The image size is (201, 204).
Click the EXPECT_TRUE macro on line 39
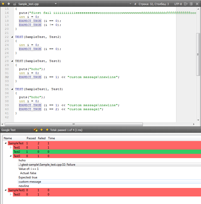pos(30,105)
